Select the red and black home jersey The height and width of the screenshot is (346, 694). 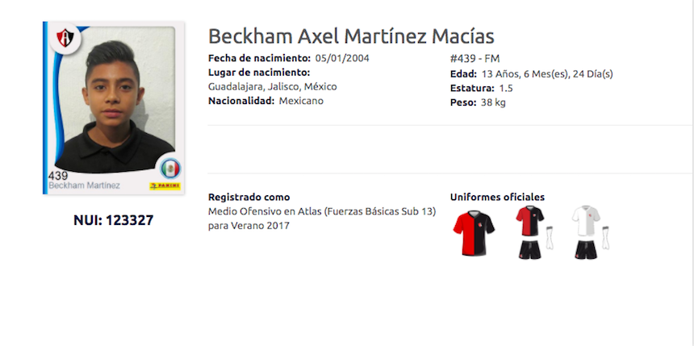473,232
